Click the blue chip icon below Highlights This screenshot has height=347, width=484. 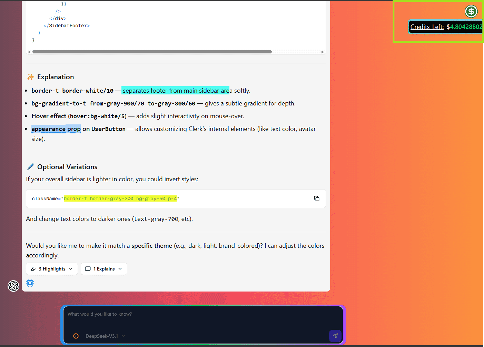click(30, 283)
